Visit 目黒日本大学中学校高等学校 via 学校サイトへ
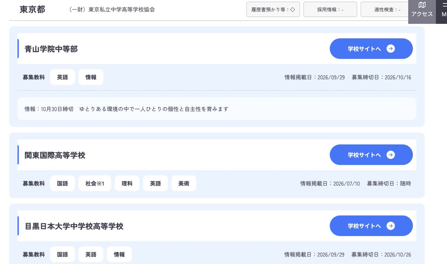This screenshot has height=264, width=447. [x=371, y=226]
